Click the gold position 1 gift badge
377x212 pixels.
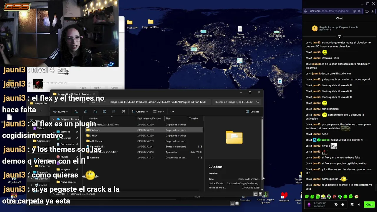pyautogui.click(x=315, y=29)
